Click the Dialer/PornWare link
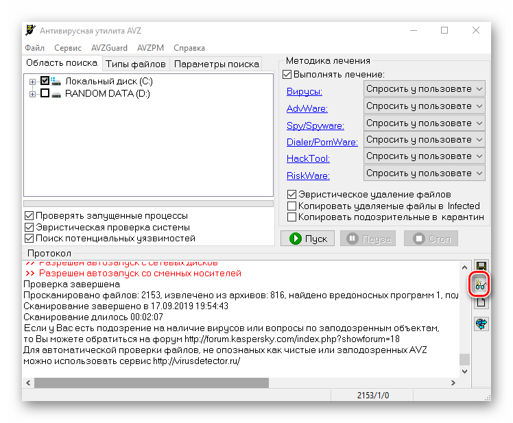The height and width of the screenshot is (423, 513). (x=322, y=142)
